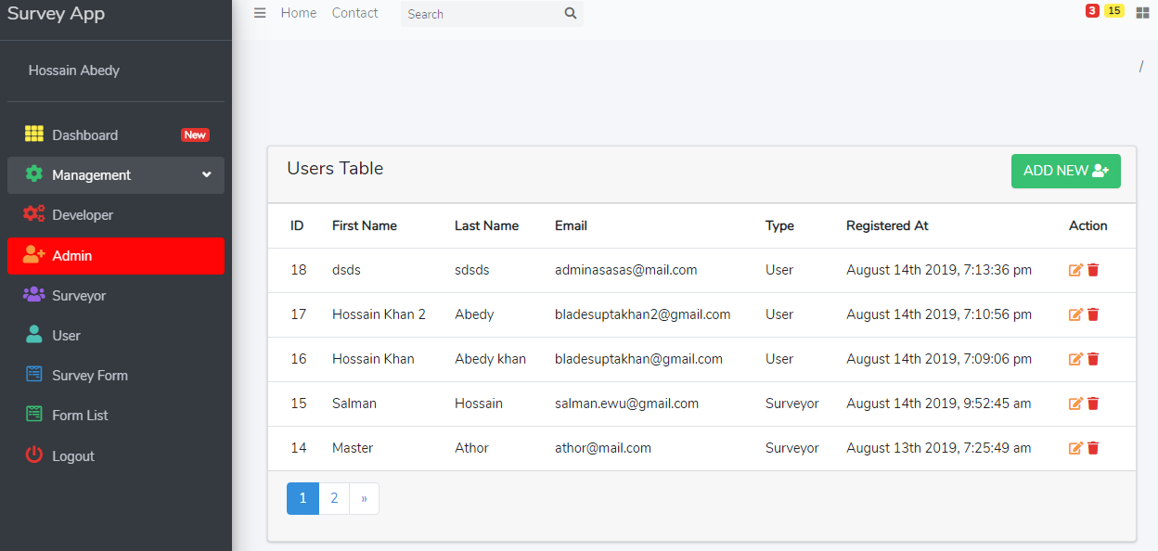Go to pagination page 1
Viewport: 1158px width, 551px height.
click(x=302, y=498)
